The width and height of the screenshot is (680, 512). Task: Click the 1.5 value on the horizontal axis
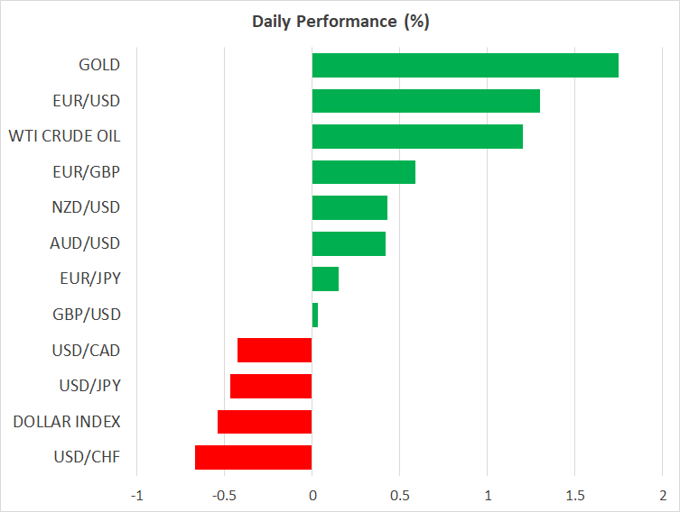pos(574,496)
